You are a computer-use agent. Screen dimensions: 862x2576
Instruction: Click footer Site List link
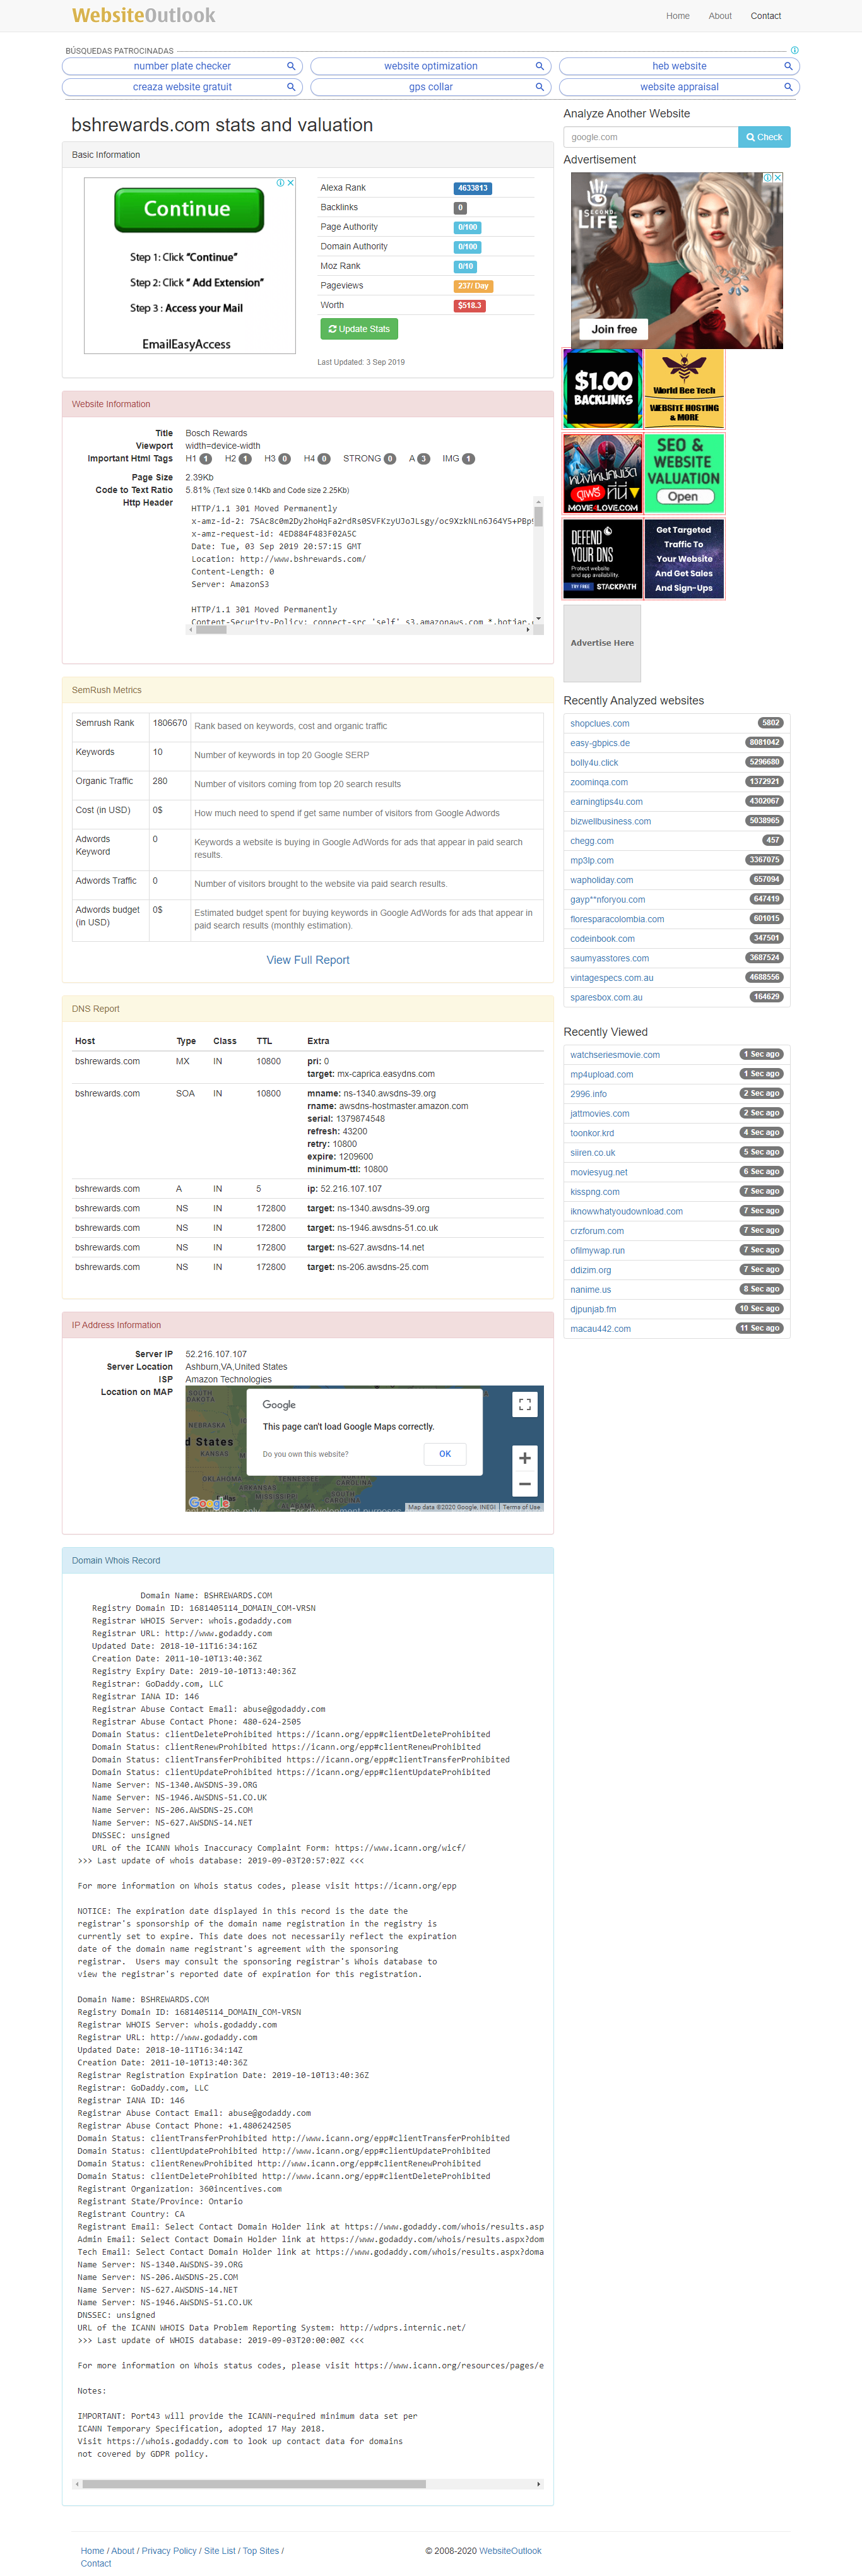(220, 2551)
